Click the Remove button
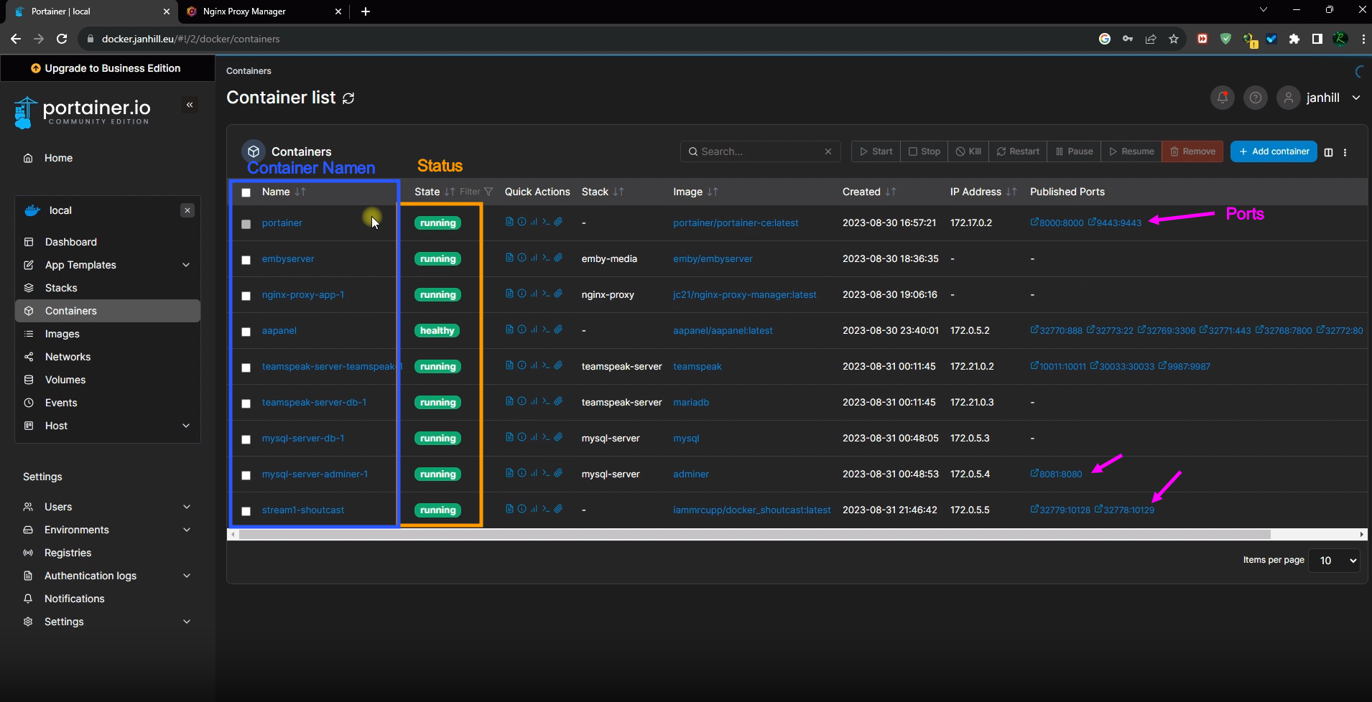Image resolution: width=1372 pixels, height=702 pixels. pyautogui.click(x=1192, y=151)
